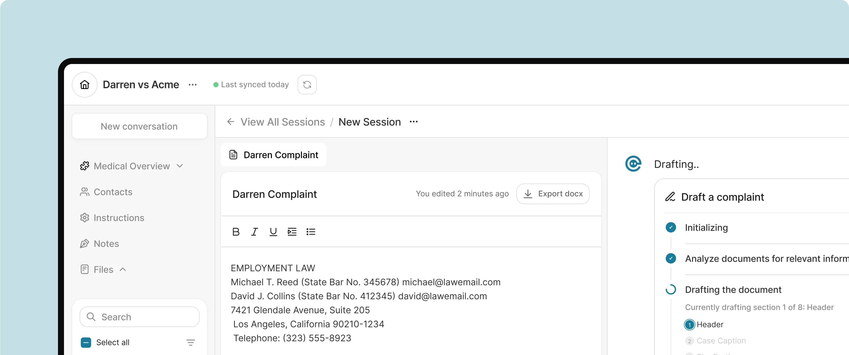
Task: Select step 2 Case Caption badge
Action: (690, 341)
